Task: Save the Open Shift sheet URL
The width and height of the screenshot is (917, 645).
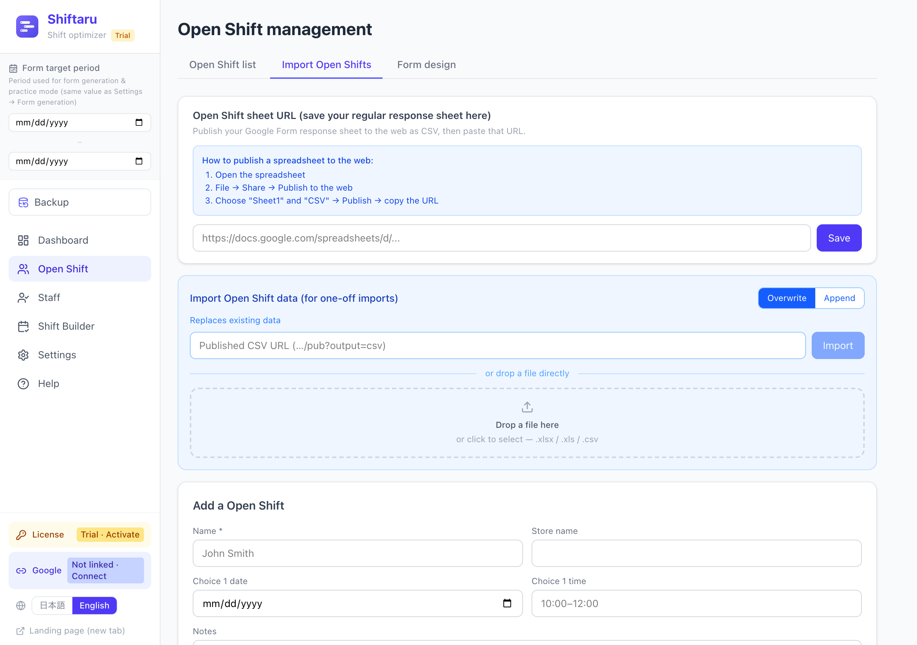Action: 839,238
